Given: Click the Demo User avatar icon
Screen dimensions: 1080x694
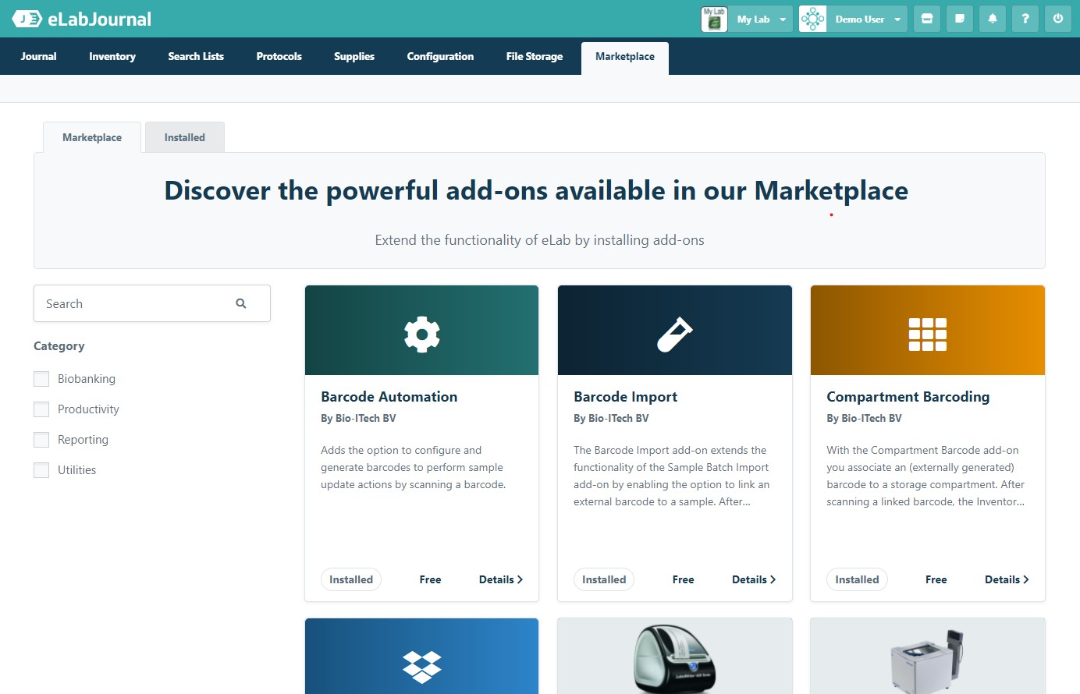Looking at the screenshot, I should click(x=812, y=19).
